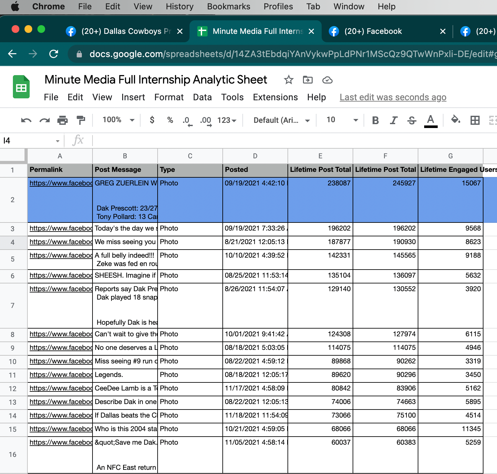Open Chrome's Bookmarks menu
Screen dimensions: 497x474
coord(229,6)
